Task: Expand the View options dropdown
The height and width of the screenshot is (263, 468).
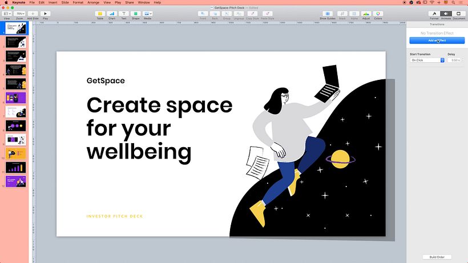Action: (x=7, y=13)
